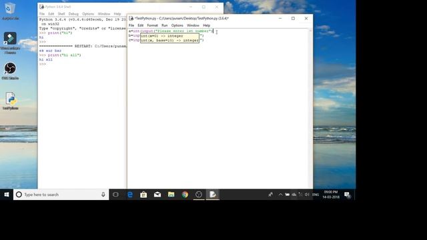The image size is (427, 240).
Task: Click the int(x, base=10) calltip text
Action: pyautogui.click(x=169, y=40)
